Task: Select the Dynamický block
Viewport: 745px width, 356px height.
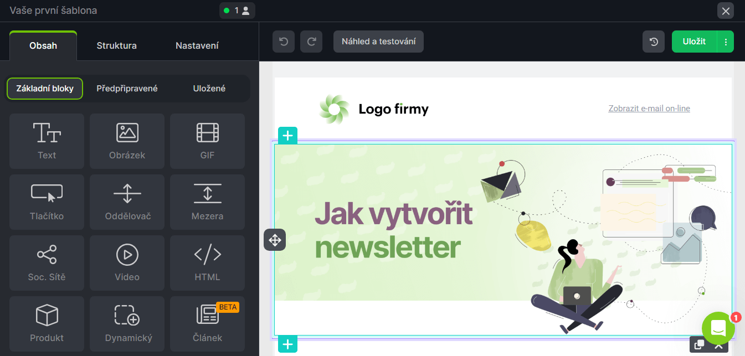Action: (127, 324)
